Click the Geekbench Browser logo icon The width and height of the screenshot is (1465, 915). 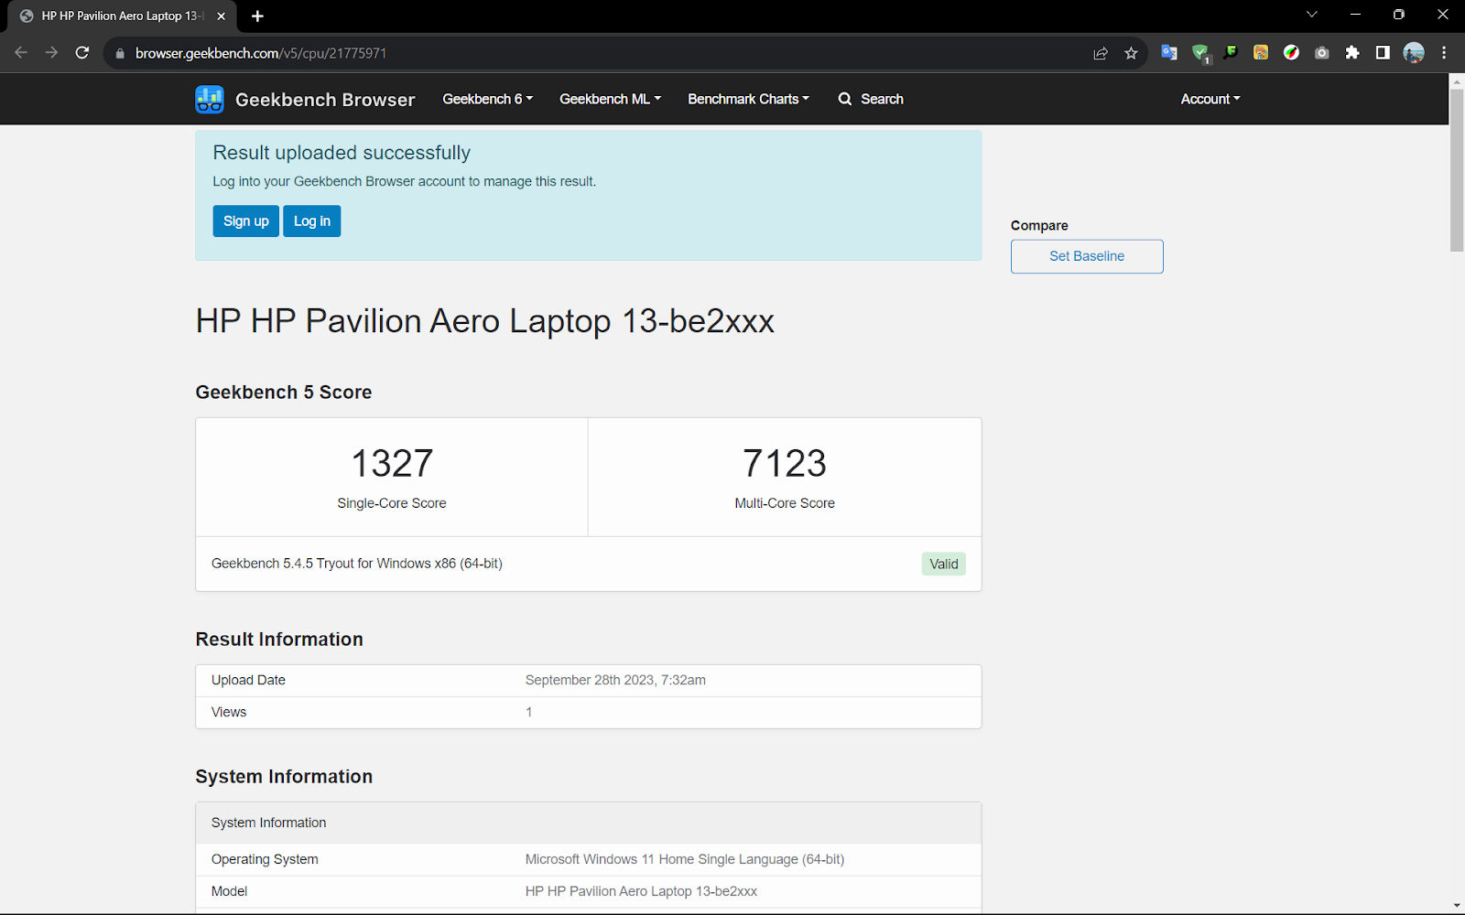210,99
